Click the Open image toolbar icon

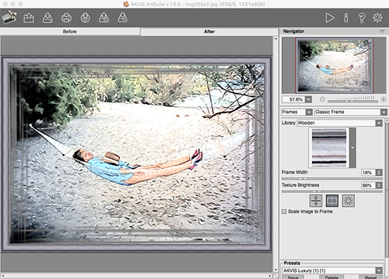[x=28, y=18]
